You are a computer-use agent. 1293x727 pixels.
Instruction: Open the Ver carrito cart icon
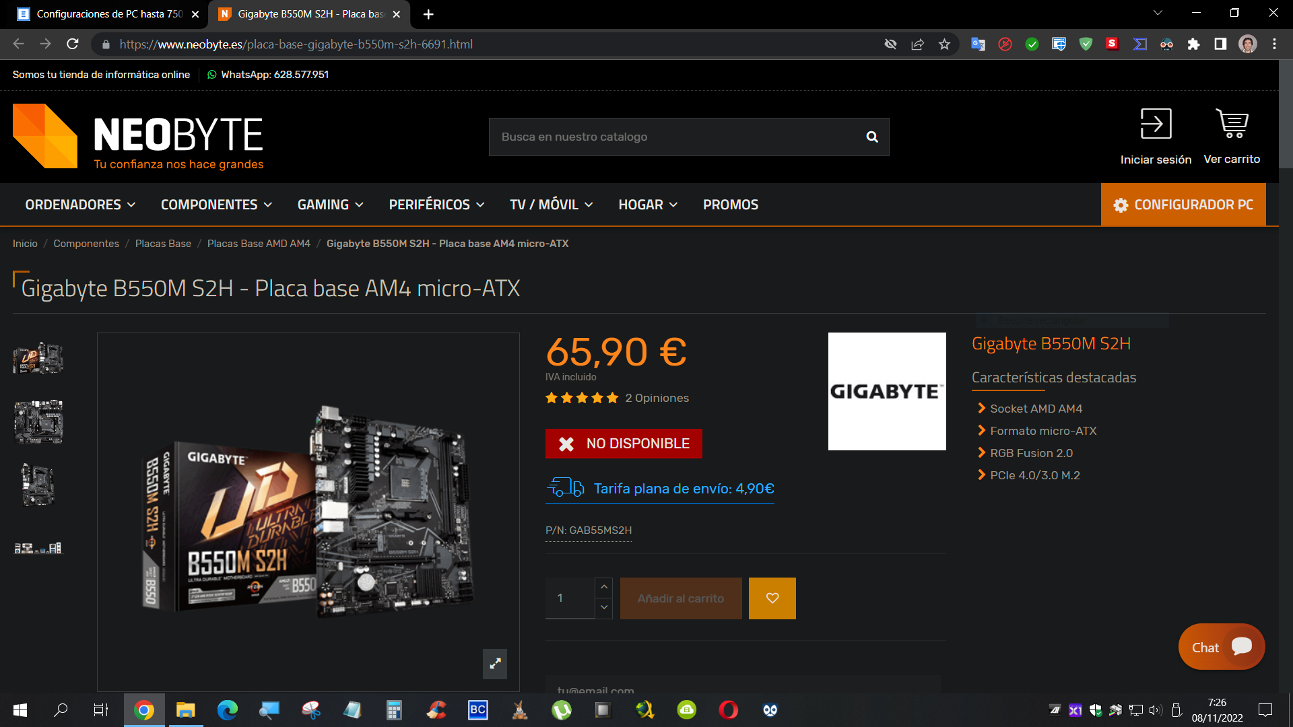[x=1232, y=125]
